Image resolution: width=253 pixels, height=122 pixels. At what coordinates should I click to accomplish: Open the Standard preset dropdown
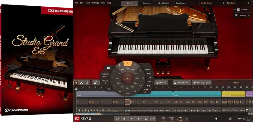click(238, 3)
